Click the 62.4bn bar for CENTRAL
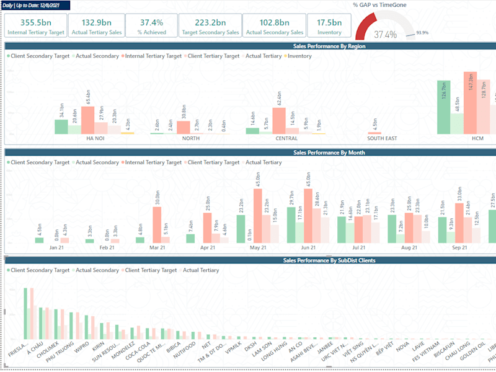Image resolution: width=496 pixels, height=372 pixels. 278,121
